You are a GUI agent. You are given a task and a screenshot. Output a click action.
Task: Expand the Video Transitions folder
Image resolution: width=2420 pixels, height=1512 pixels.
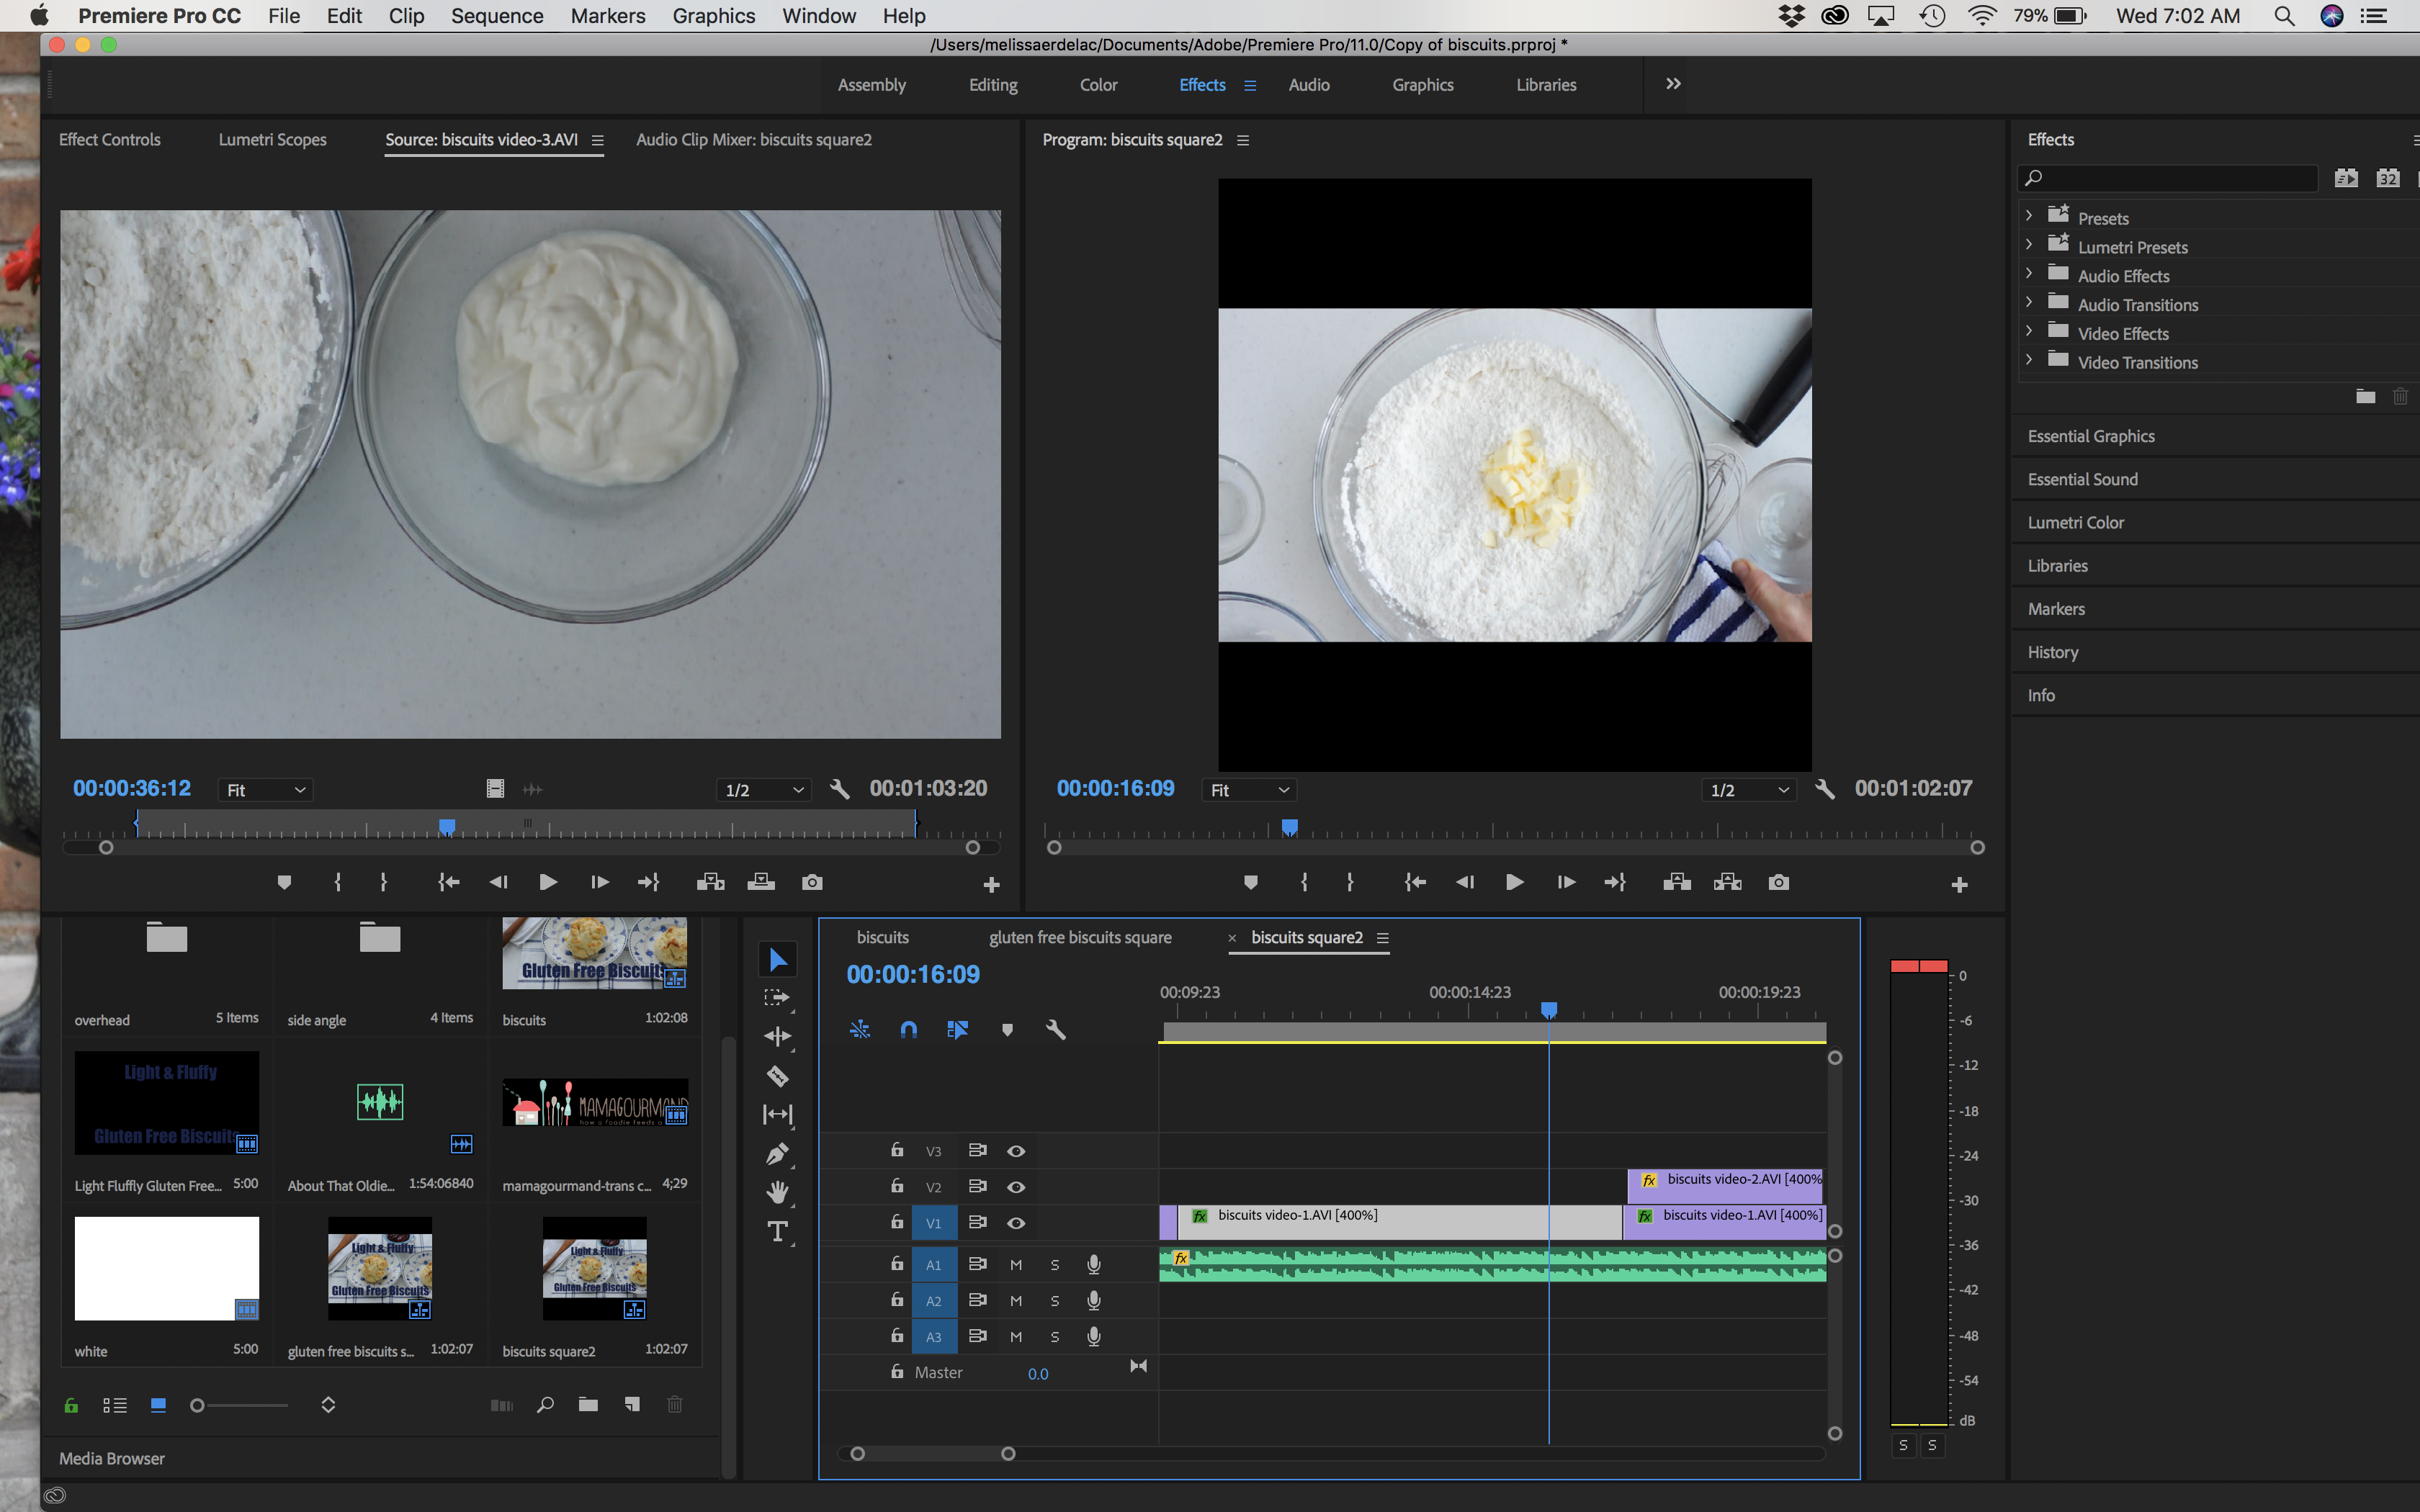pyautogui.click(x=2028, y=360)
